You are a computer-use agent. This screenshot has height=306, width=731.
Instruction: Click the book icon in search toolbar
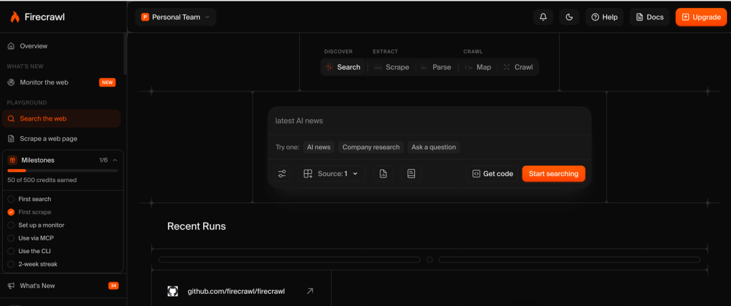click(x=412, y=173)
